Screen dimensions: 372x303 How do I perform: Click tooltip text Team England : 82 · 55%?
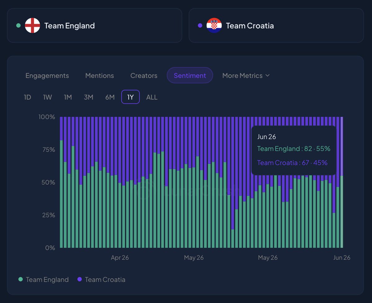pyautogui.click(x=294, y=149)
